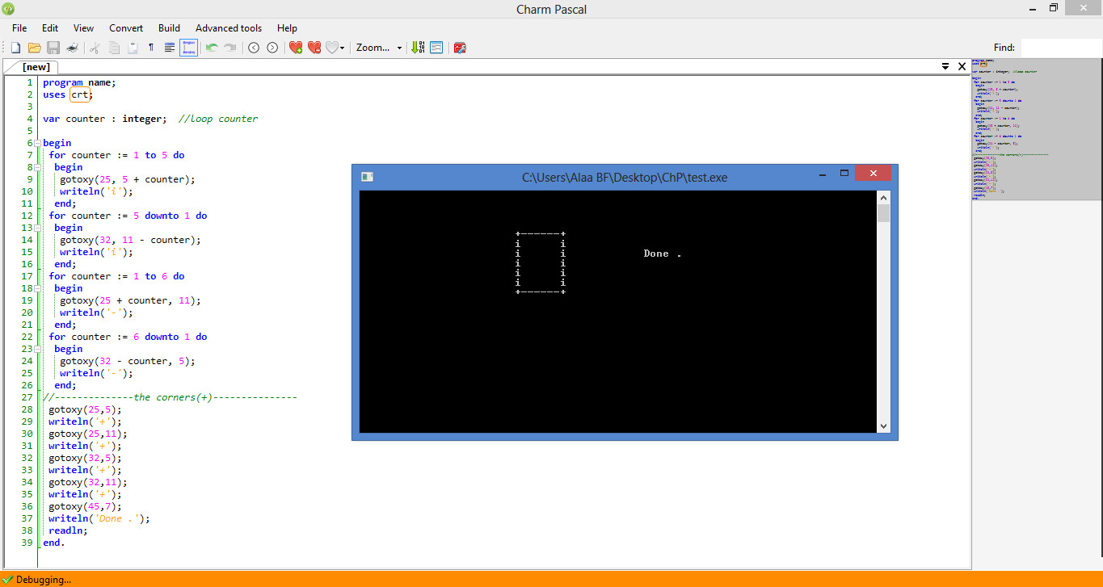Maximize the test.exe console window

coord(844,174)
